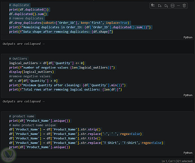Place cursor on the logical_outliers assignment line
Screen dimensions: 195x163
coord(47,63)
